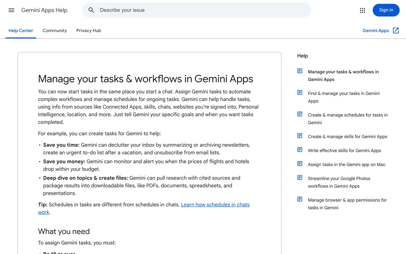Click the main article heading
The image size is (406, 254).
click(x=146, y=79)
